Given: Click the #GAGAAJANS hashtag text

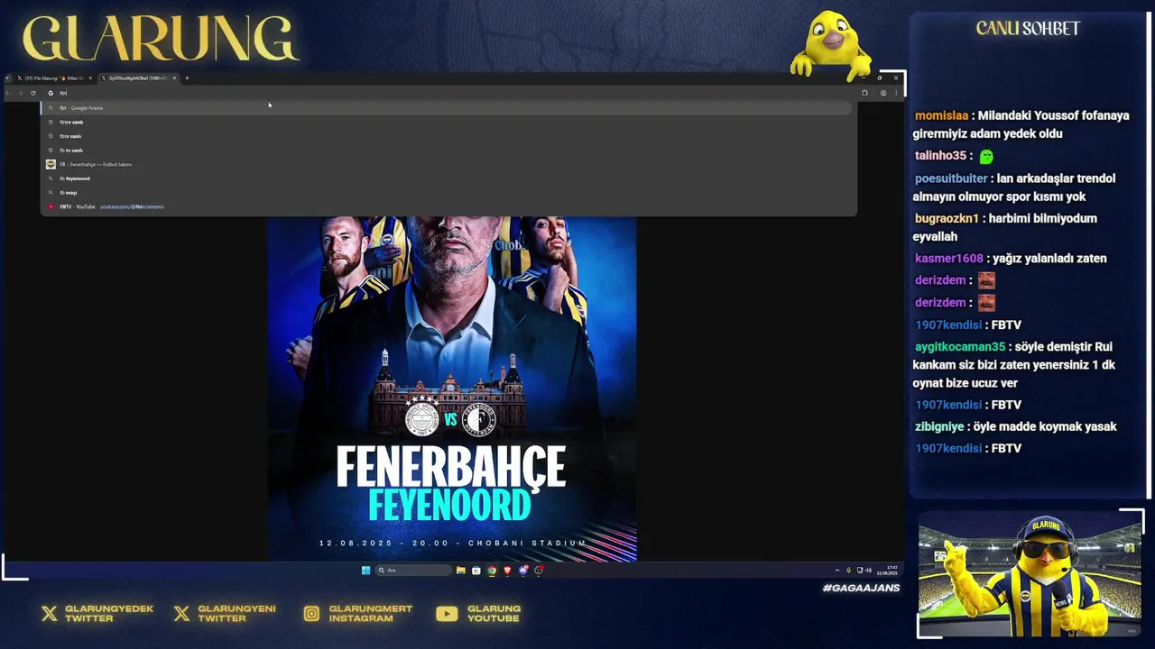Looking at the screenshot, I should coord(861,588).
